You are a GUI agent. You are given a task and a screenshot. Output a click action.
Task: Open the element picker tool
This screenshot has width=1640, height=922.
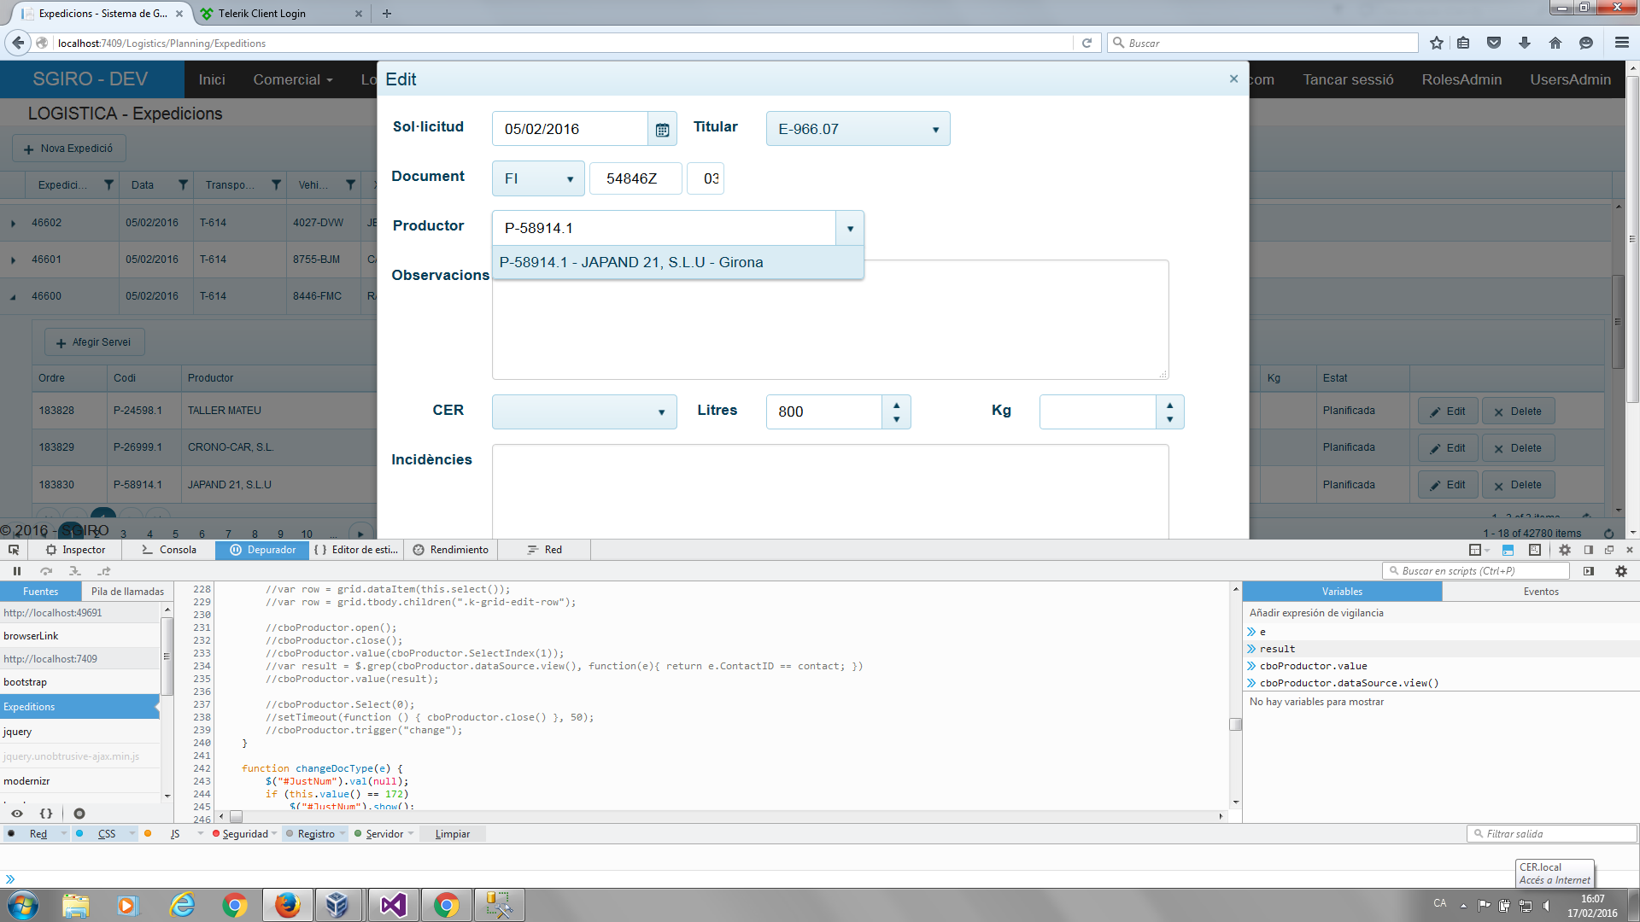click(14, 550)
